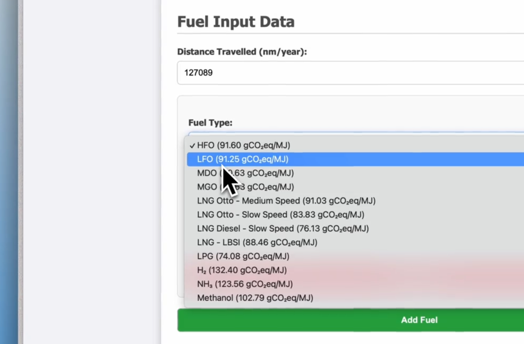Select the HFO fuel option
Viewport: 524px width, 344px height.
coord(243,145)
